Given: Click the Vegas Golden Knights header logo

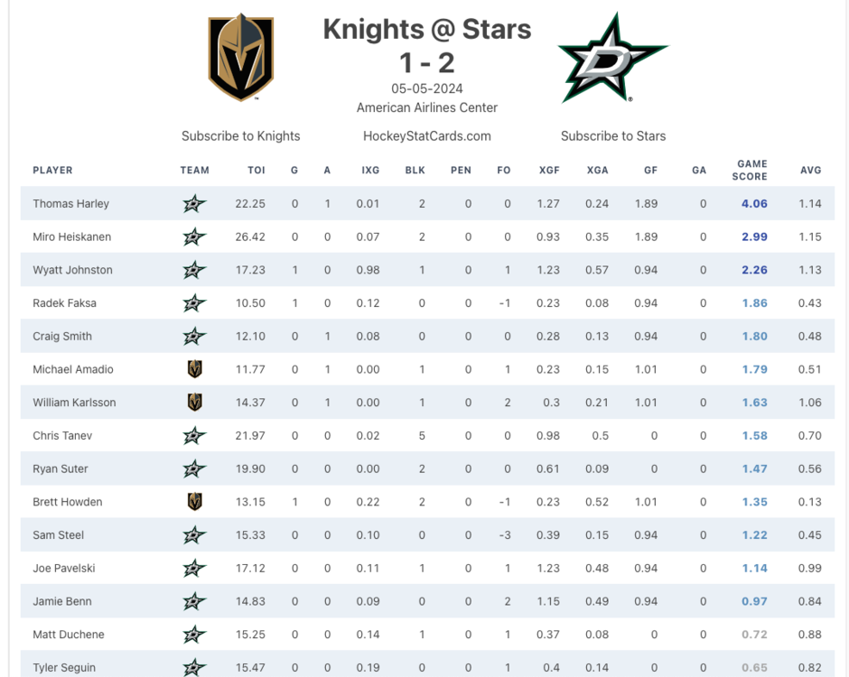Looking at the screenshot, I should [x=241, y=57].
